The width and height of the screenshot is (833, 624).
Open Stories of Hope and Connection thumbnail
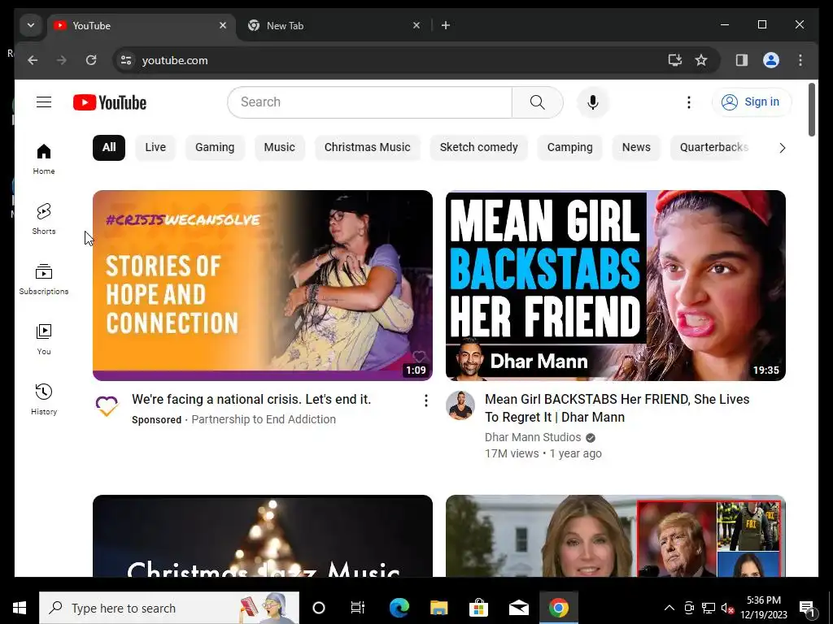coord(263,285)
